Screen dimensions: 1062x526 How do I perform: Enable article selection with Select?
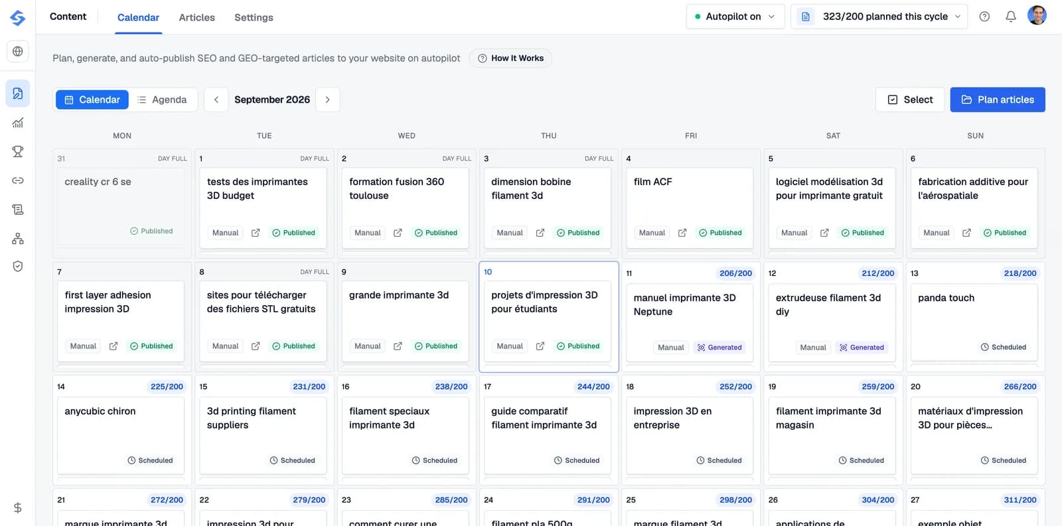pos(910,99)
